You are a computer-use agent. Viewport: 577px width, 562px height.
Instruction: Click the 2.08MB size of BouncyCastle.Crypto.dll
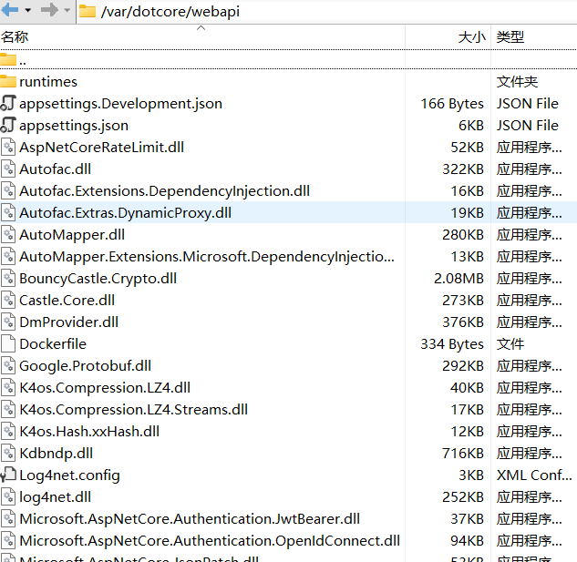(459, 279)
